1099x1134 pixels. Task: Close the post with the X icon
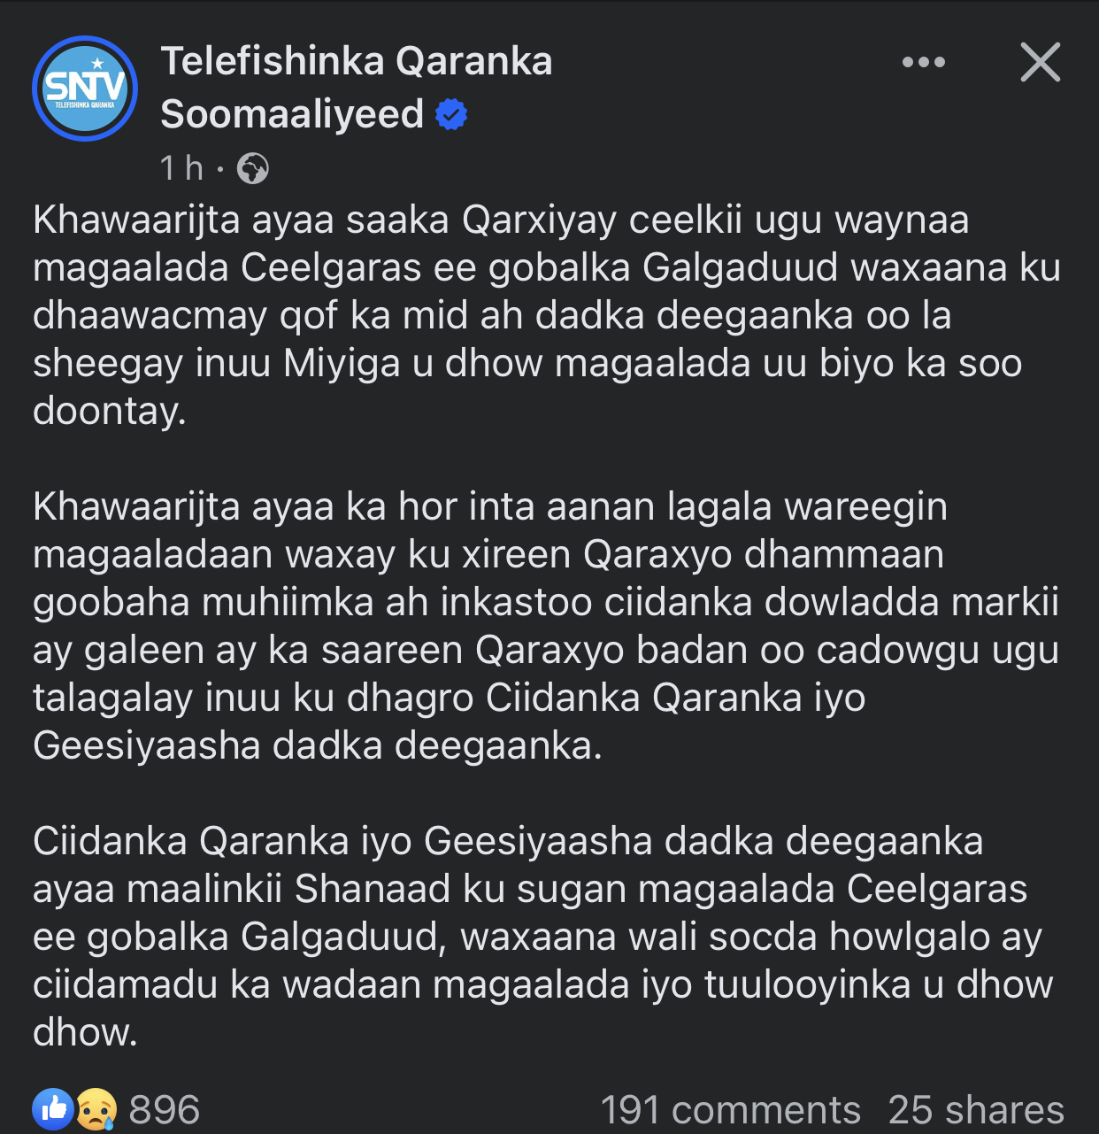pyautogui.click(x=1040, y=62)
